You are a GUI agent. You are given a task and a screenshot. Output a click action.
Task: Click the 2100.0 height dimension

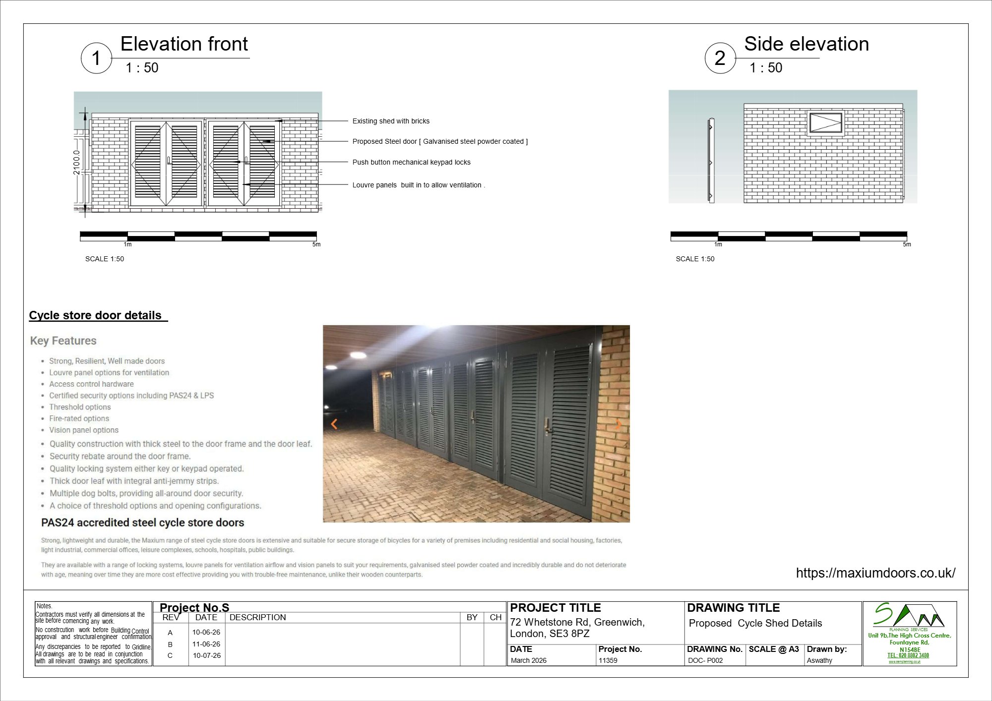pyautogui.click(x=76, y=163)
